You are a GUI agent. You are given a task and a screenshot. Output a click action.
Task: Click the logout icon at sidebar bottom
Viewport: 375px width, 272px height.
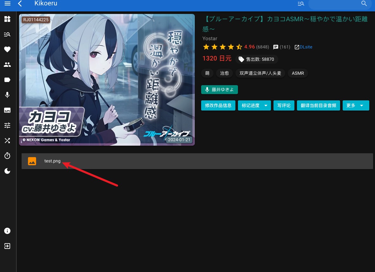(7, 246)
